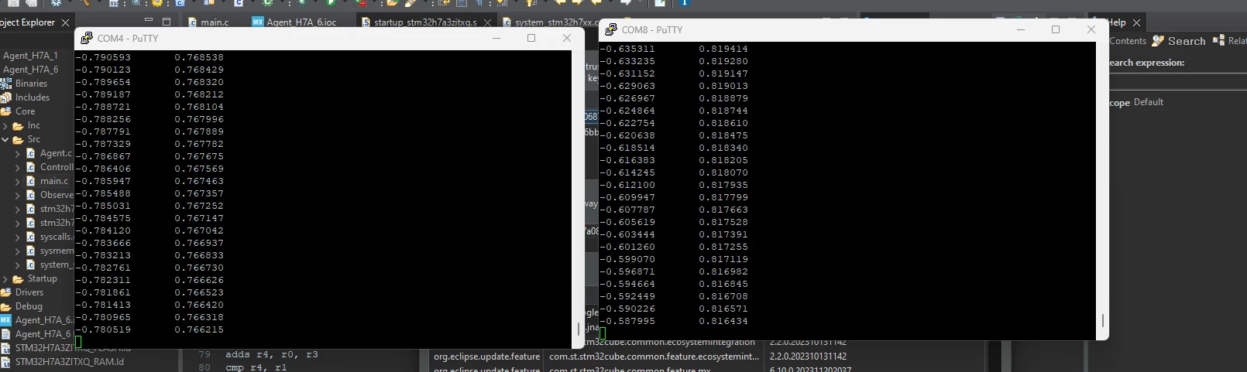Screen dimensions: 1247x372
Task: Click the PuTTY icon in the COM8 title bar
Action: (x=610, y=29)
